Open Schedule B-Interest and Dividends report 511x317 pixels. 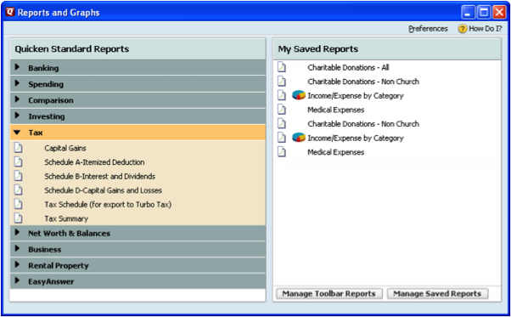99,176
